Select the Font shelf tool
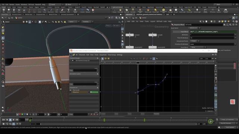Viewport: 239px width, 134px height. (68, 10)
